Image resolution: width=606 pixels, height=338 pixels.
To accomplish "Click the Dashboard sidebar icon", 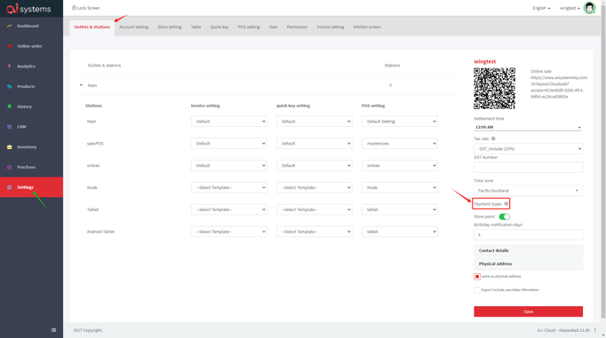I will tap(9, 26).
